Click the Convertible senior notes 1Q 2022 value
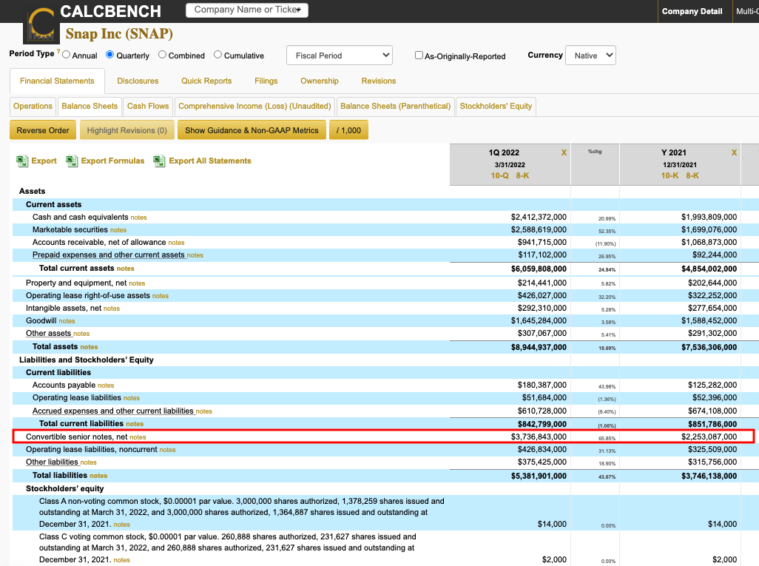Image resolution: width=759 pixels, height=566 pixels. click(539, 437)
